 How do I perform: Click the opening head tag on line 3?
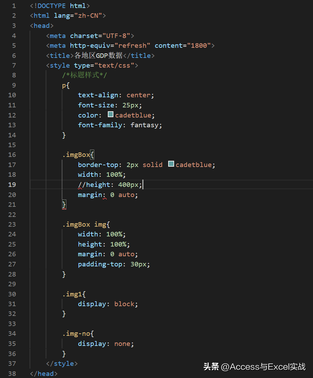tap(42, 26)
